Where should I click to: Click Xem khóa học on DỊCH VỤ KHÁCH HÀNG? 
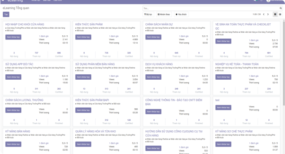[153, 77]
